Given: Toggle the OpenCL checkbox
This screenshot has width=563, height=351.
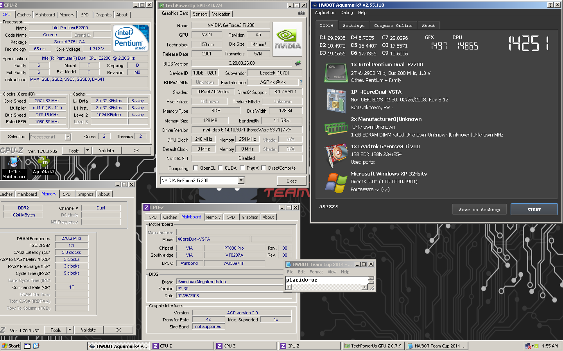Looking at the screenshot, I should (196, 168).
